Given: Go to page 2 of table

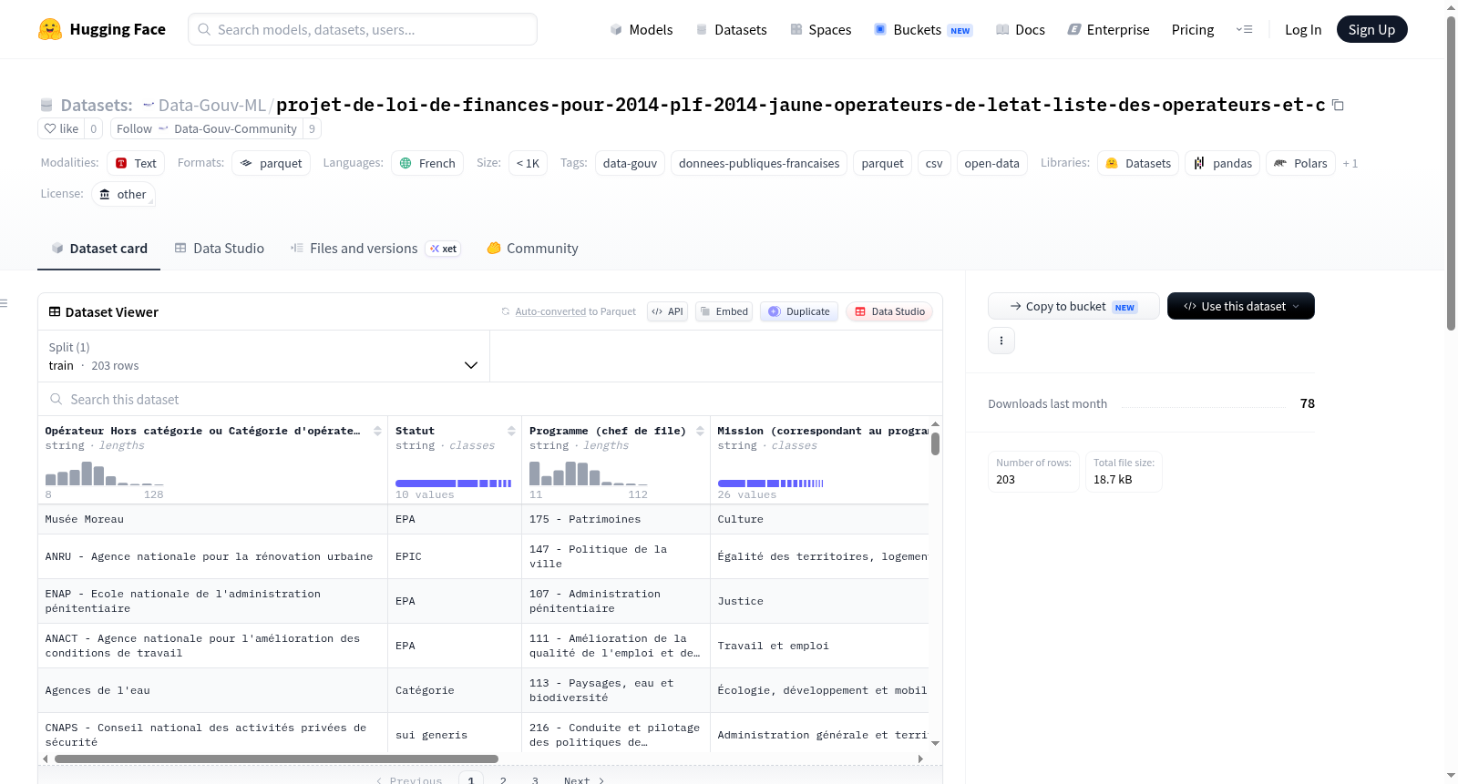Looking at the screenshot, I should 503,780.
